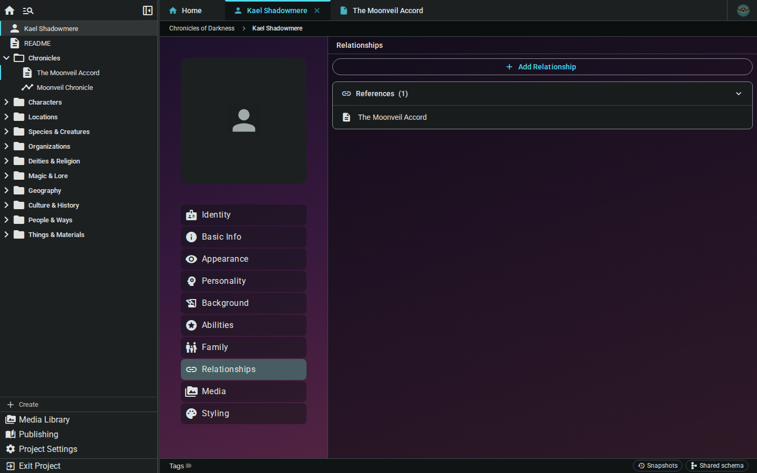The height and width of the screenshot is (473, 757).
Task: Close the Kael Shadowmere tab
Action: [x=317, y=11]
